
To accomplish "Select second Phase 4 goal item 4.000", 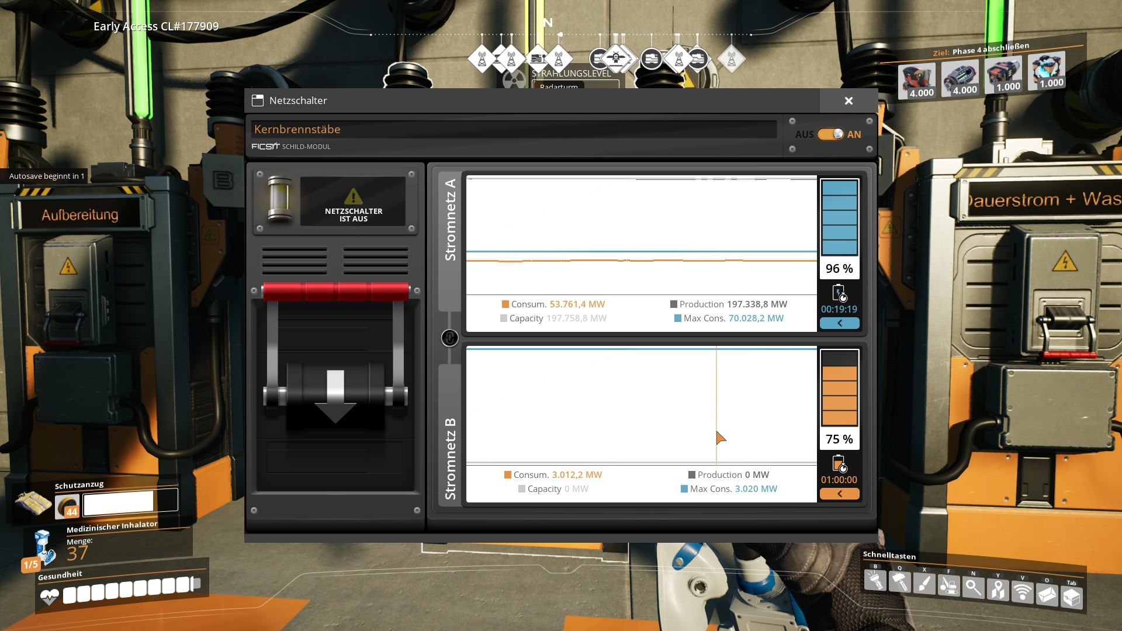I will pos(960,78).
